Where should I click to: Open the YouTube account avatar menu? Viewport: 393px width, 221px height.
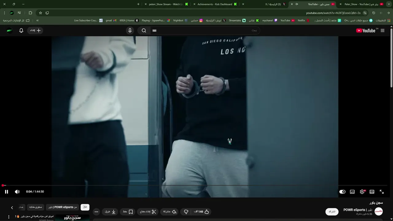tap(10, 30)
